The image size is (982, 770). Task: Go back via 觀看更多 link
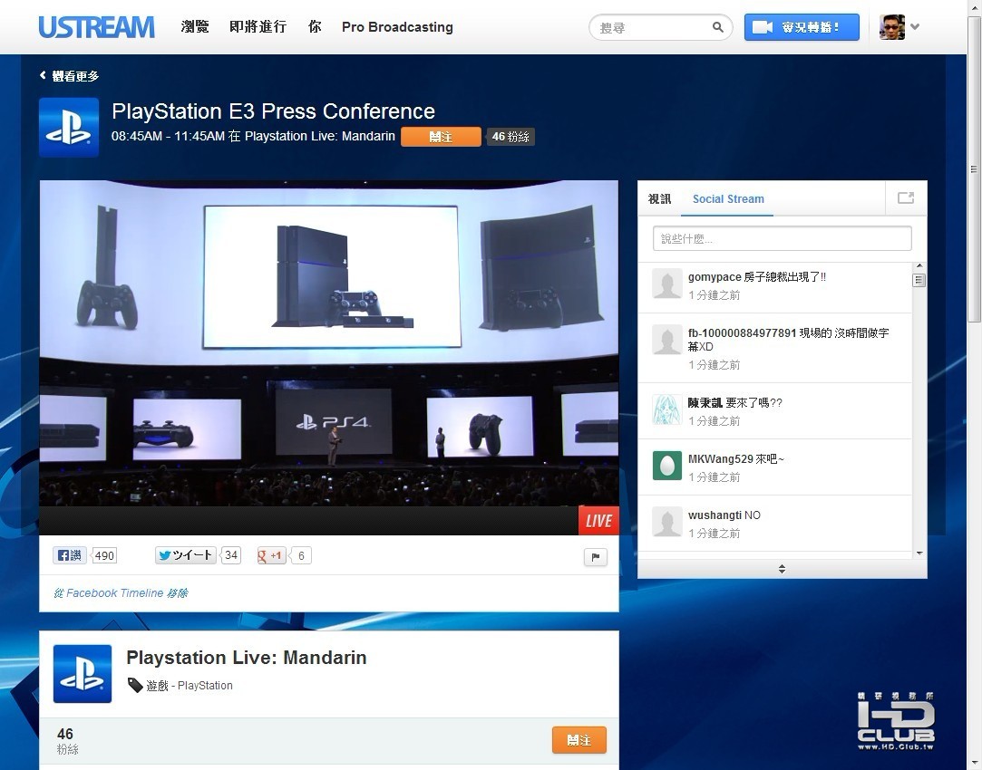click(69, 76)
